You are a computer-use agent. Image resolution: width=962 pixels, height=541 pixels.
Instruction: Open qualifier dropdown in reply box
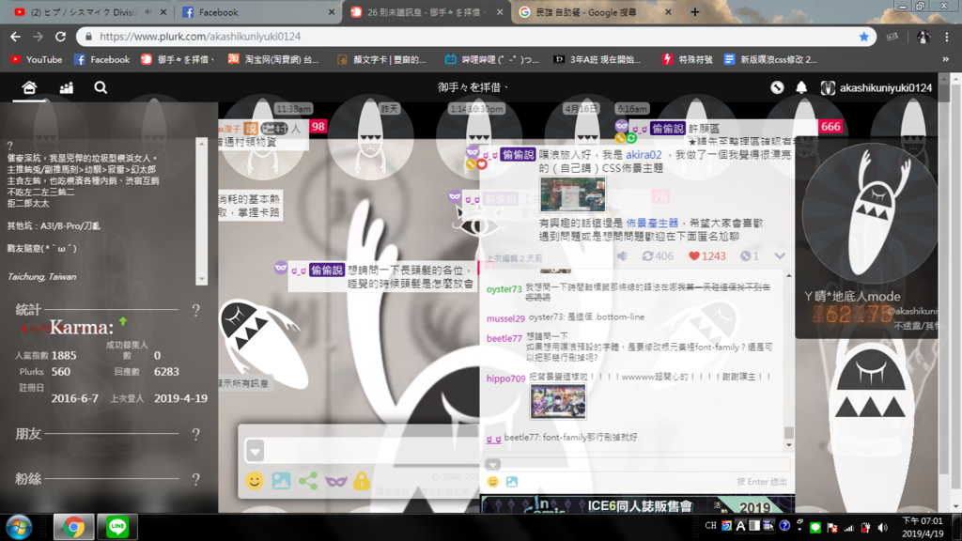click(492, 464)
